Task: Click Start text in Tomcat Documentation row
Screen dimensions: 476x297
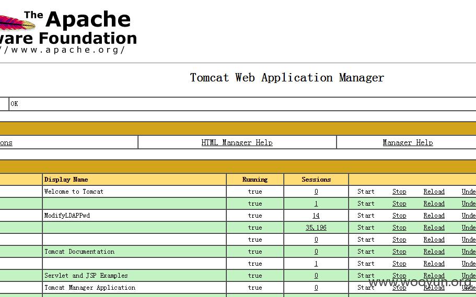Action: [x=366, y=252]
